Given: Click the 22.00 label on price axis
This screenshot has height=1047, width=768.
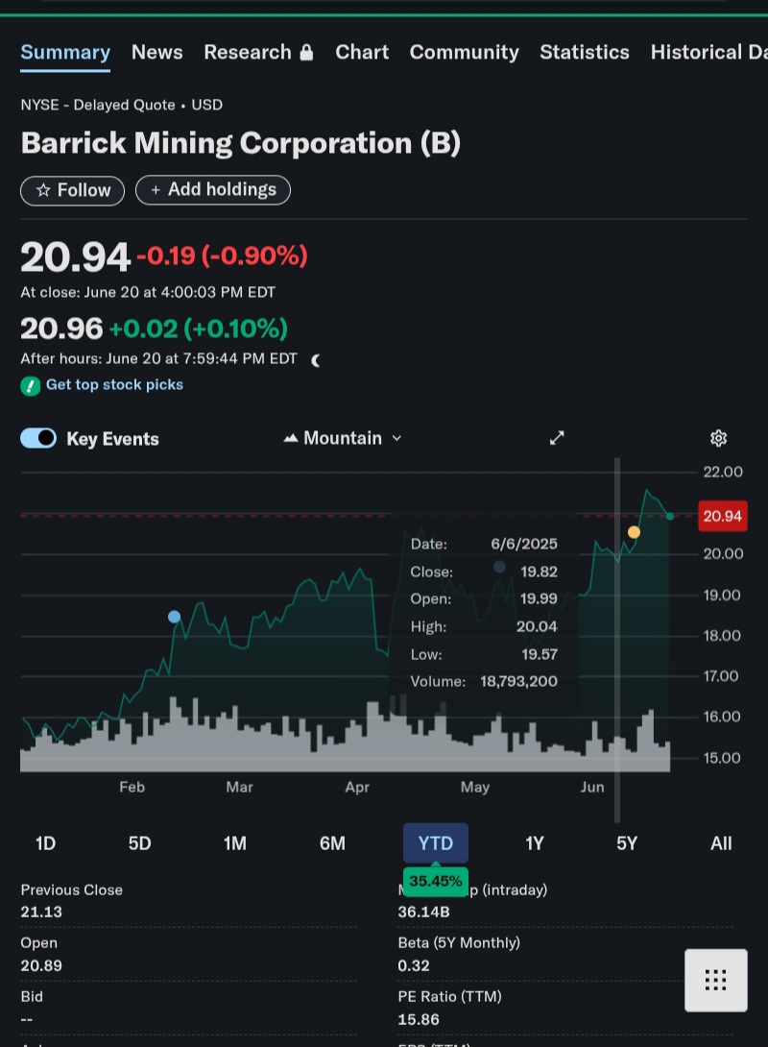Looking at the screenshot, I should click(723, 472).
